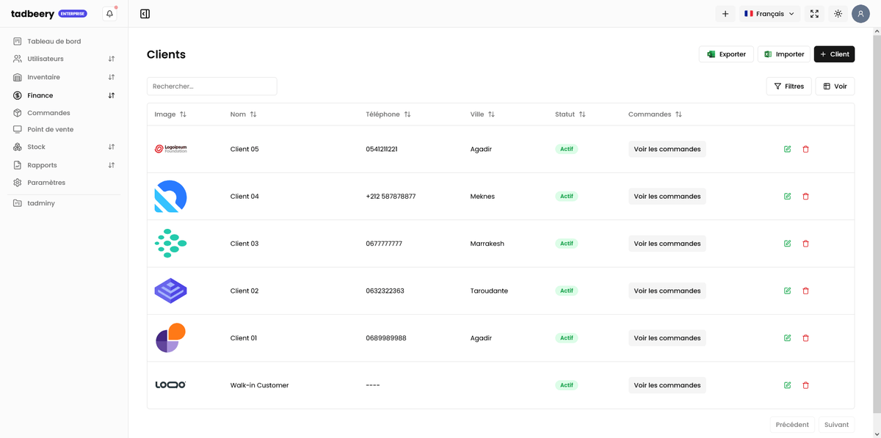Go to Commandes in sidebar

click(48, 113)
